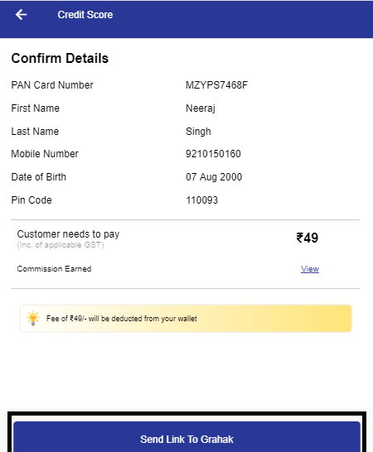
Task: Select the Credit Score header title
Action: [85, 15]
